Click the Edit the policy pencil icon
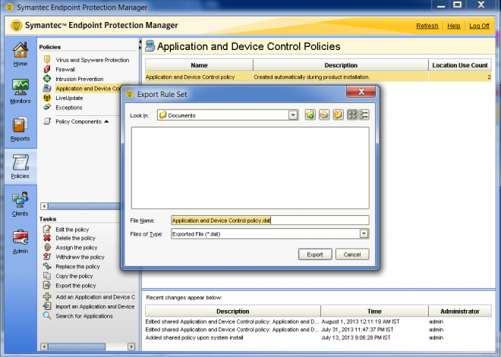This screenshot has width=501, height=357. coord(47,229)
